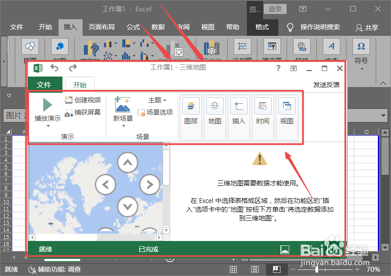Collapse the Excel ribbon chevron
The image size is (391, 276).
point(383,83)
